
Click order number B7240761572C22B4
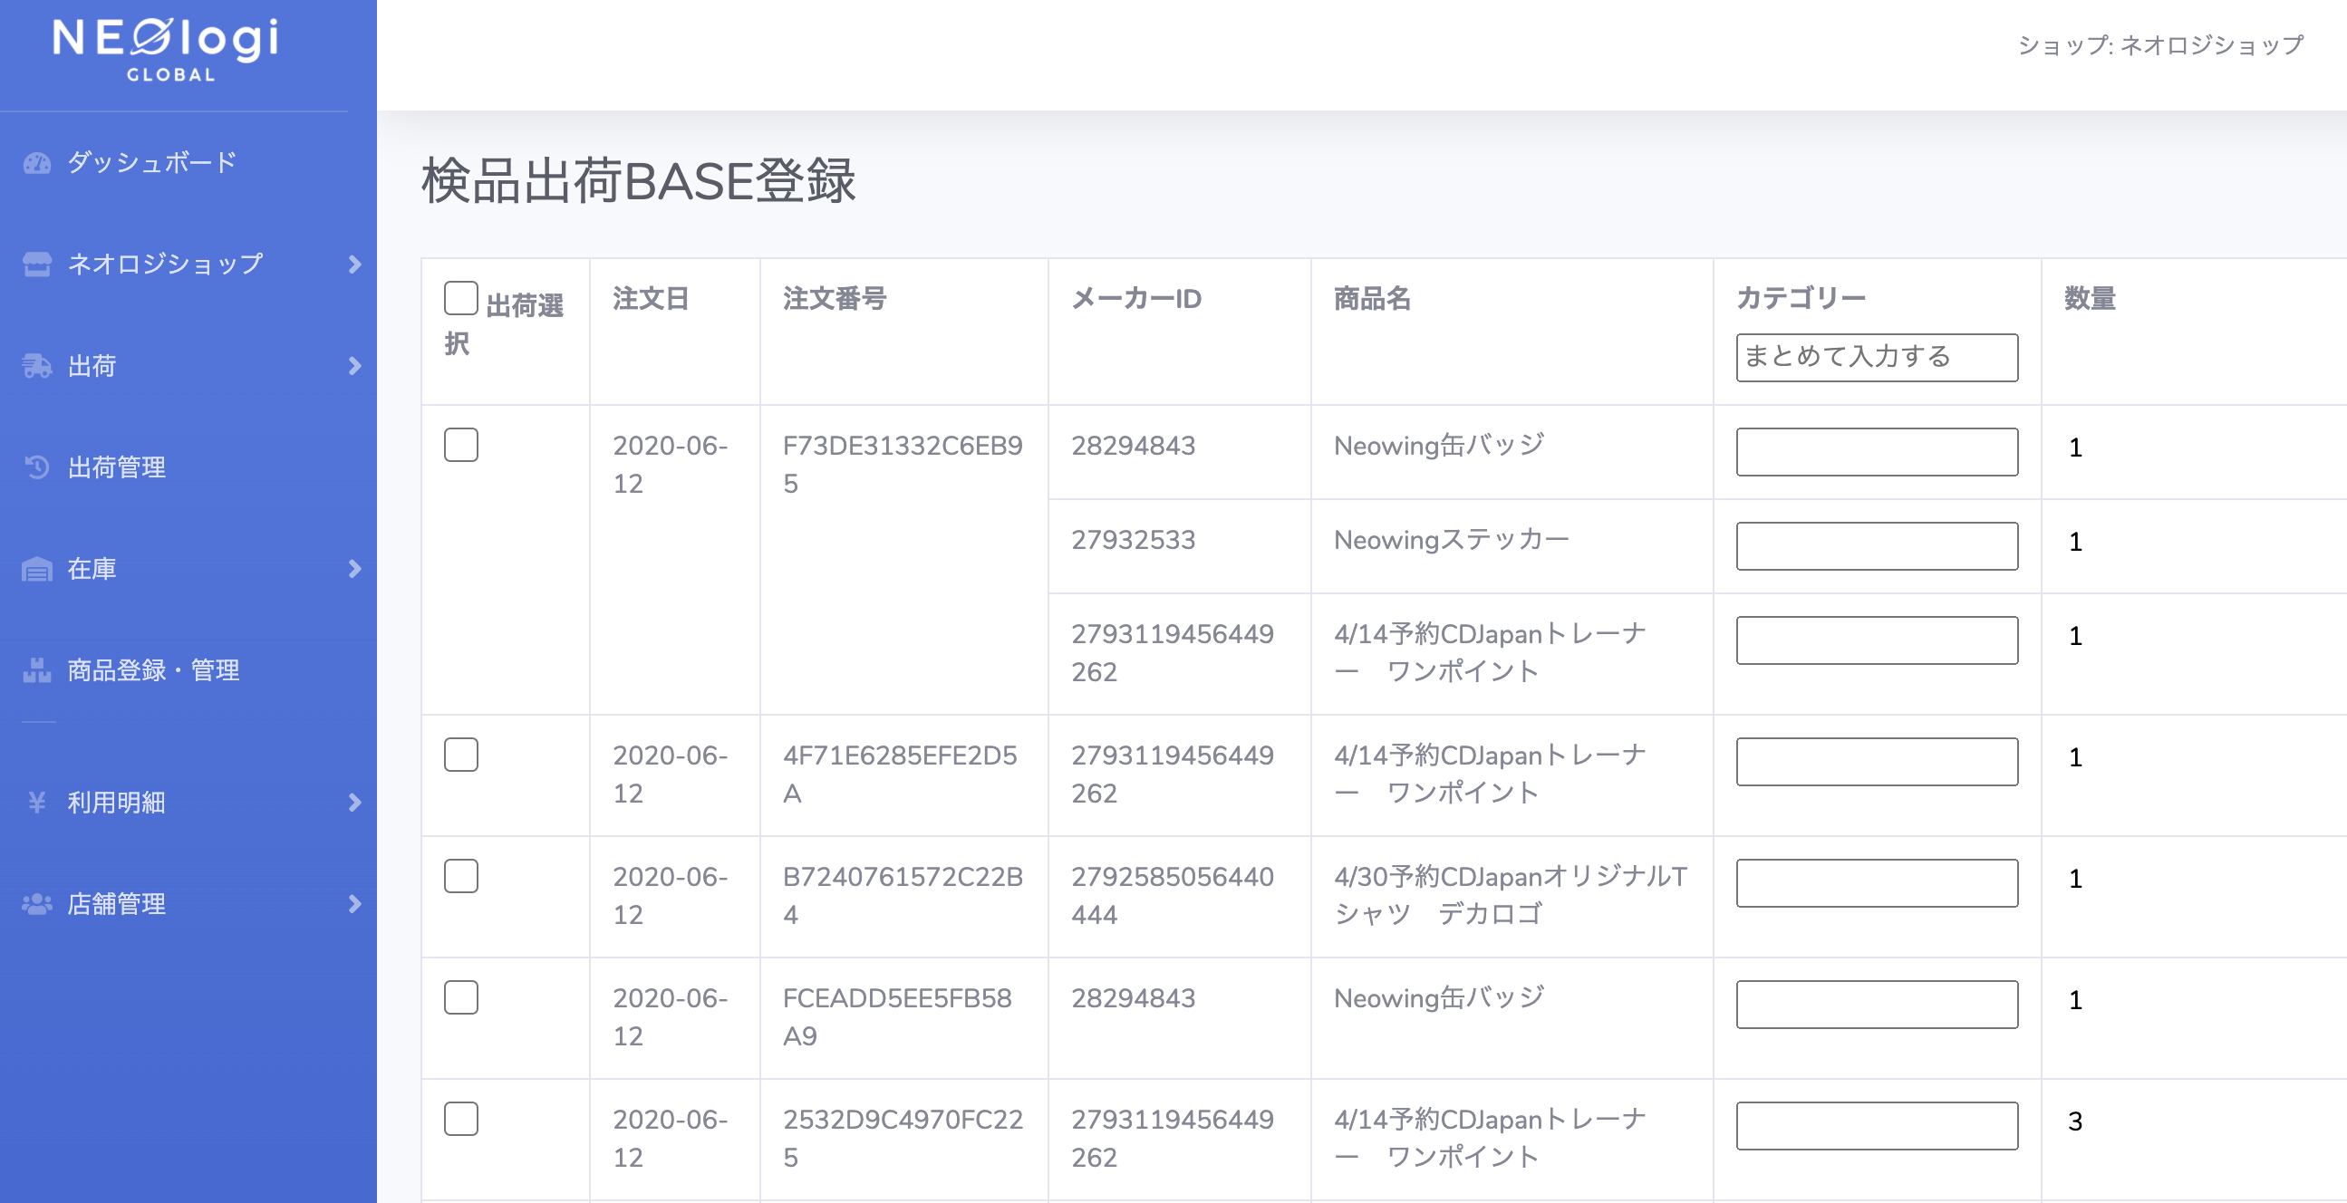coord(902,895)
